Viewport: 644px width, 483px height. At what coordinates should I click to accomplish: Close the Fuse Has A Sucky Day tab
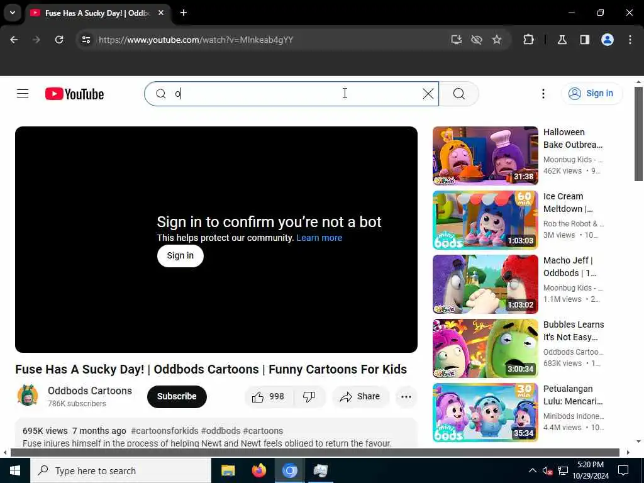click(x=161, y=13)
